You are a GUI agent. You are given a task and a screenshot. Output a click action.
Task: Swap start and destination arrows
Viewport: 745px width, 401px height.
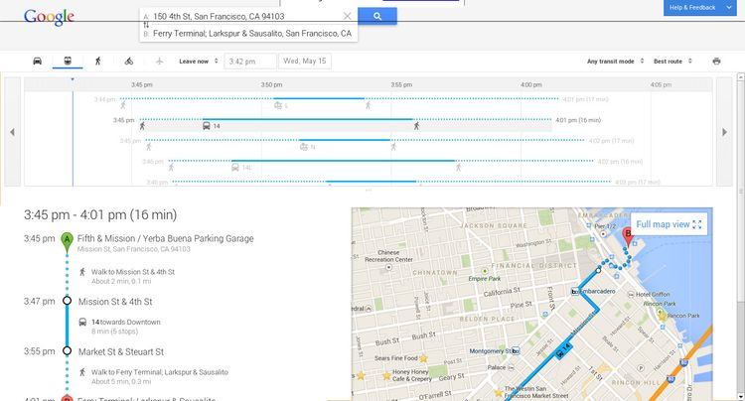pyautogui.click(x=147, y=25)
